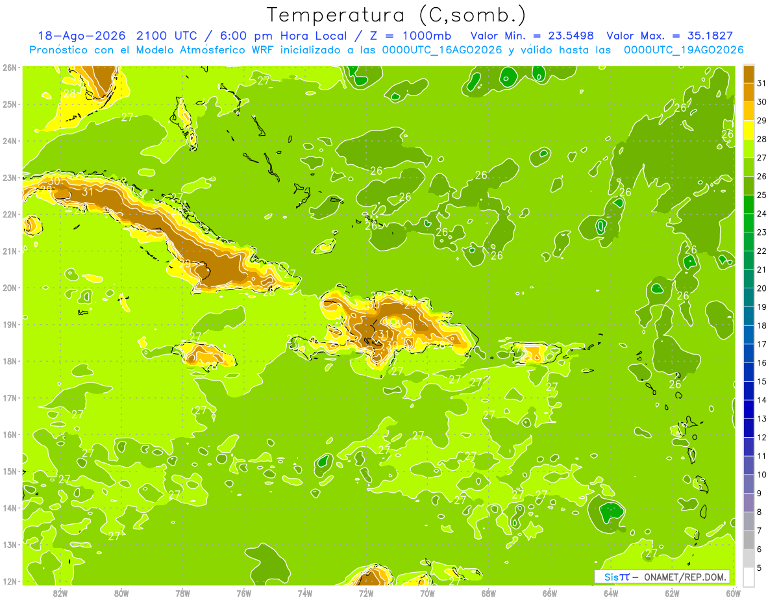
Task: Click the "12N" latitude label
Action: click(10, 581)
